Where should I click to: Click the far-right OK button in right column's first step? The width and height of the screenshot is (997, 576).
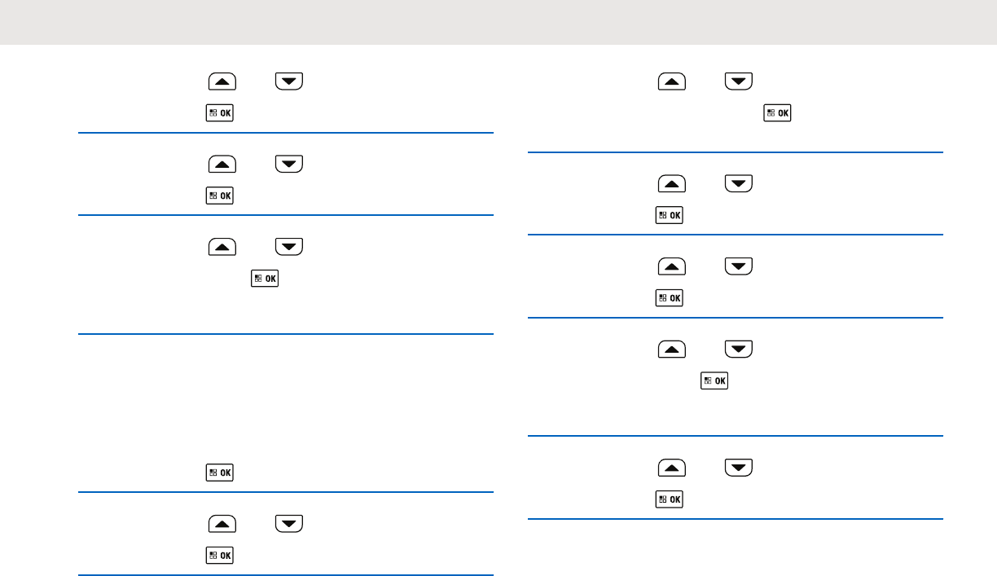point(777,113)
